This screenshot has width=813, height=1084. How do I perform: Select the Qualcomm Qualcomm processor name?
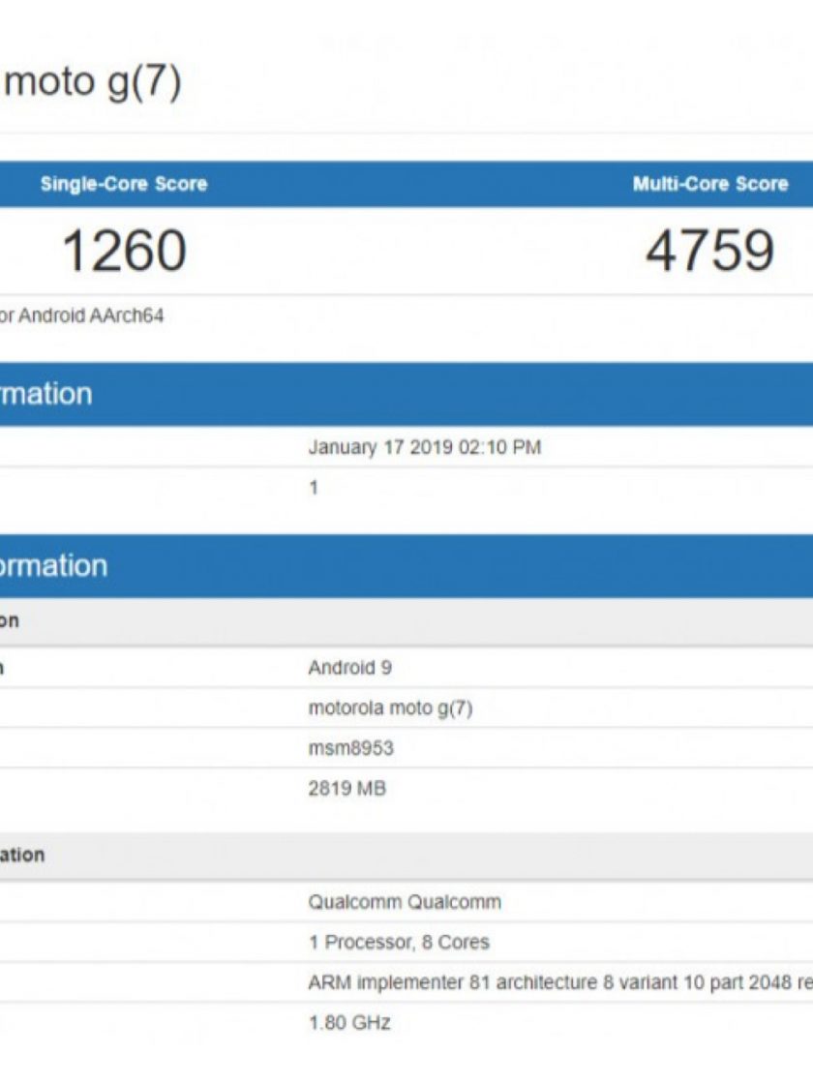(x=405, y=902)
